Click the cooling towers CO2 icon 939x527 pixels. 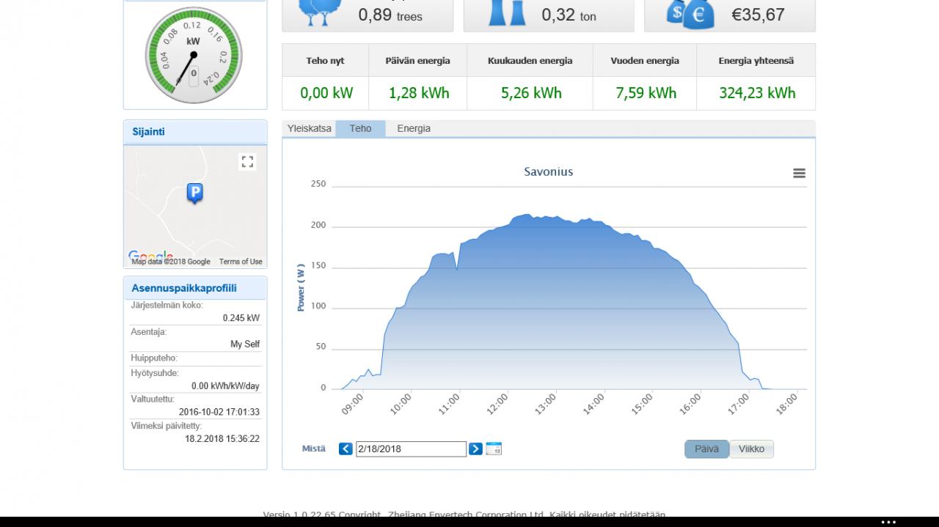point(508,13)
